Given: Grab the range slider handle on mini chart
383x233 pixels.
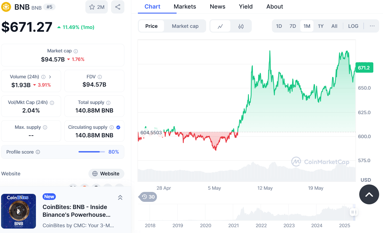Looking at the screenshot, I should click(353, 212).
